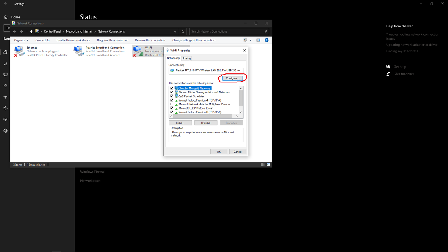
Task: Cancel the Wi-Fi Properties dialog
Action: [x=238, y=152]
